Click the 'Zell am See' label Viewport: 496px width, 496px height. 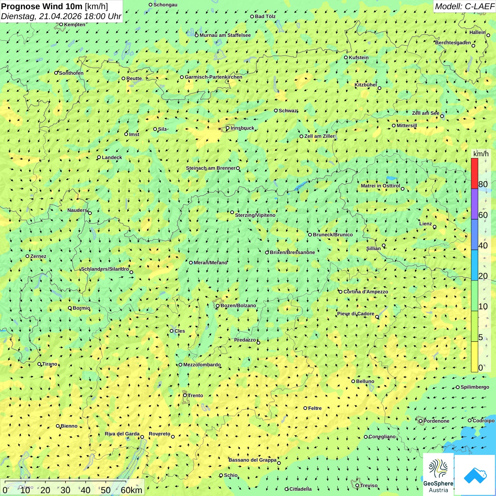[x=425, y=113]
